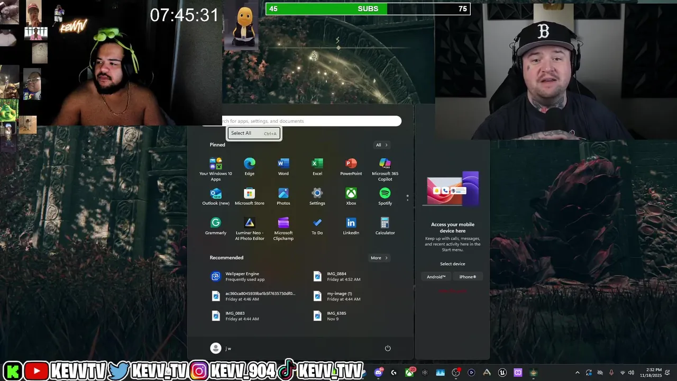Image resolution: width=677 pixels, height=381 pixels.
Task: Open Discord from the taskbar
Action: [378, 373]
